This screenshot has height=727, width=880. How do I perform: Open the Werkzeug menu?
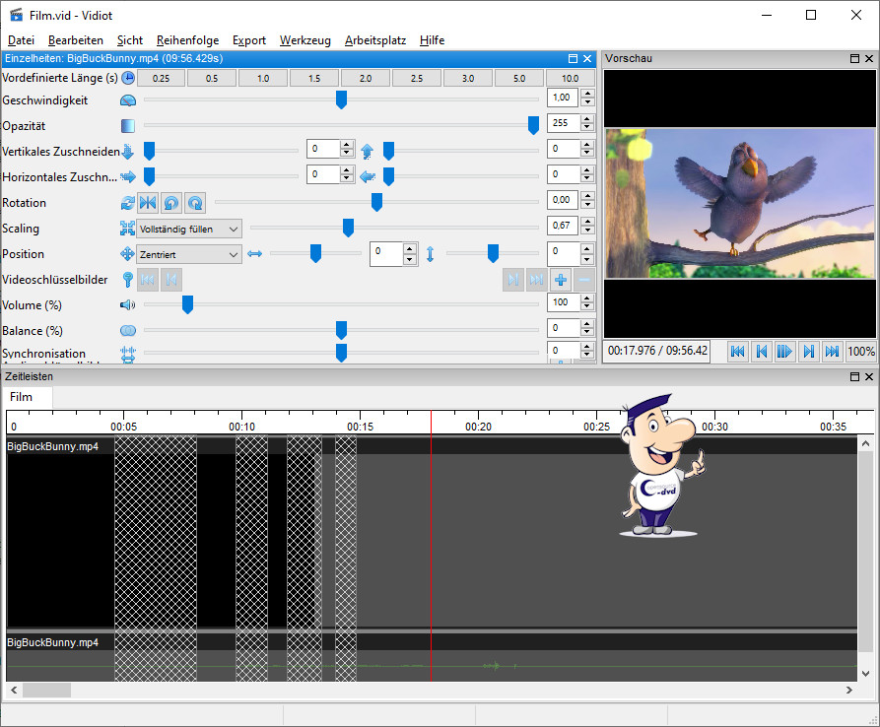pyautogui.click(x=305, y=40)
